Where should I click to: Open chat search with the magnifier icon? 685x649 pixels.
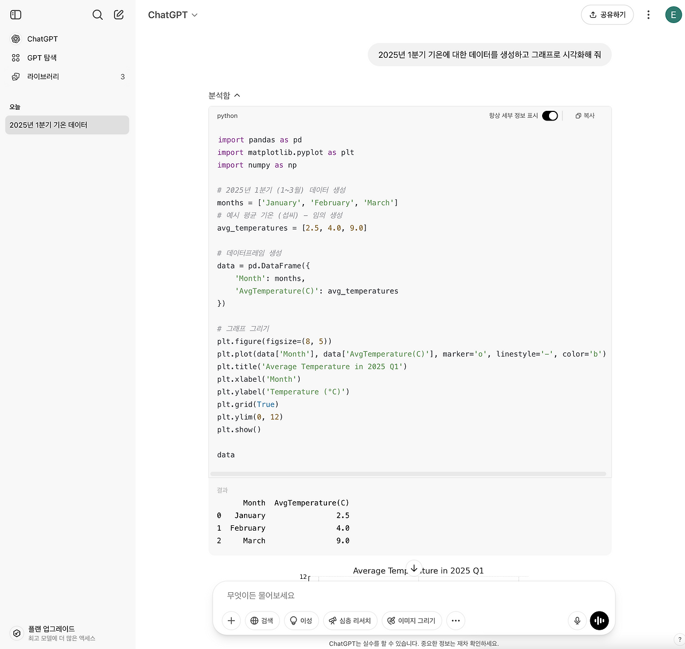[97, 15]
